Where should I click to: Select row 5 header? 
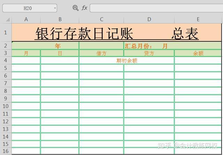pyautogui.click(x=6, y=68)
